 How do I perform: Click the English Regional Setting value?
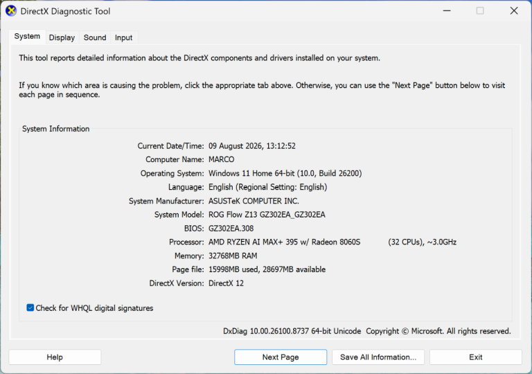click(x=267, y=187)
